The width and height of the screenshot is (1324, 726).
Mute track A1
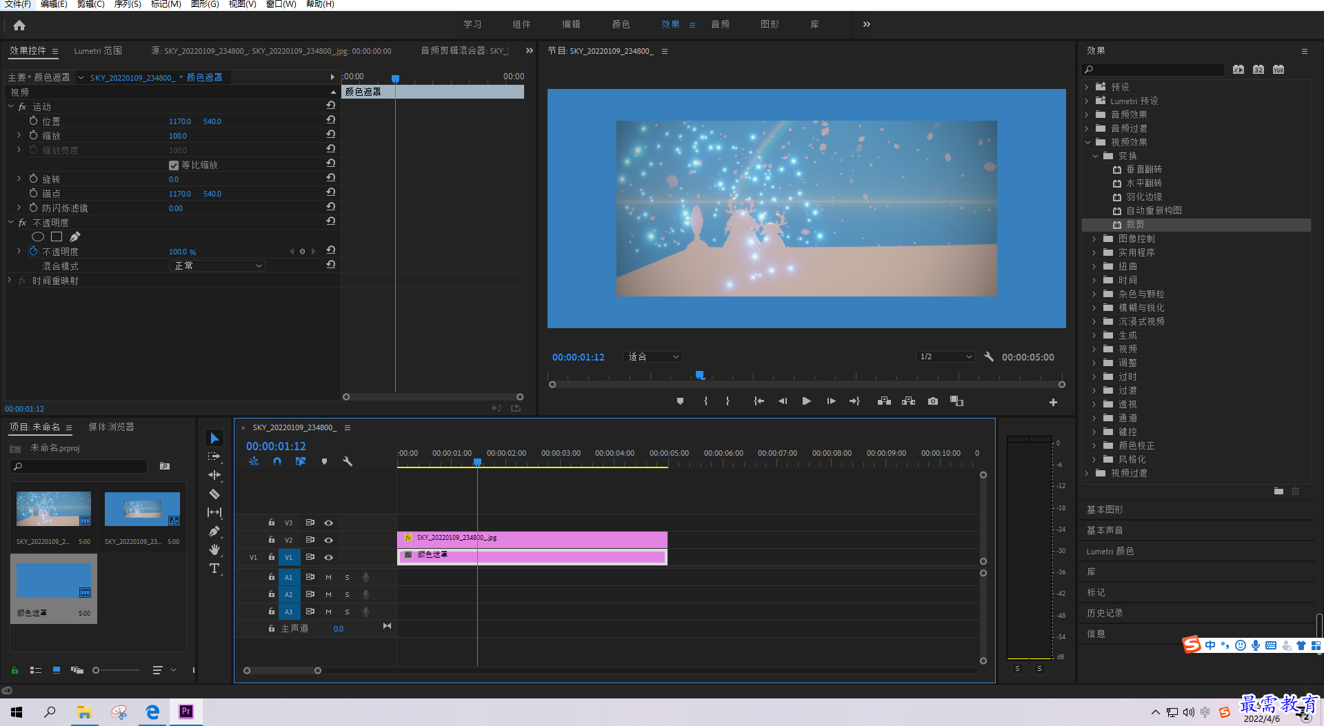tap(328, 577)
